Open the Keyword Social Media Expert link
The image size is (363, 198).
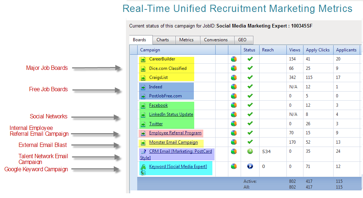178,167
